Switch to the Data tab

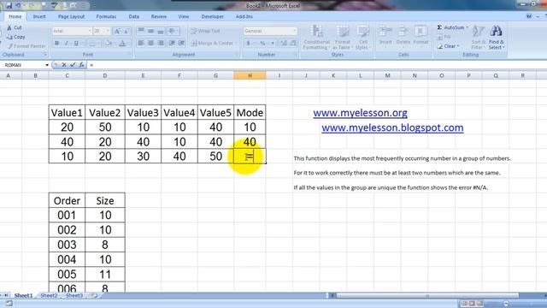coord(133,16)
